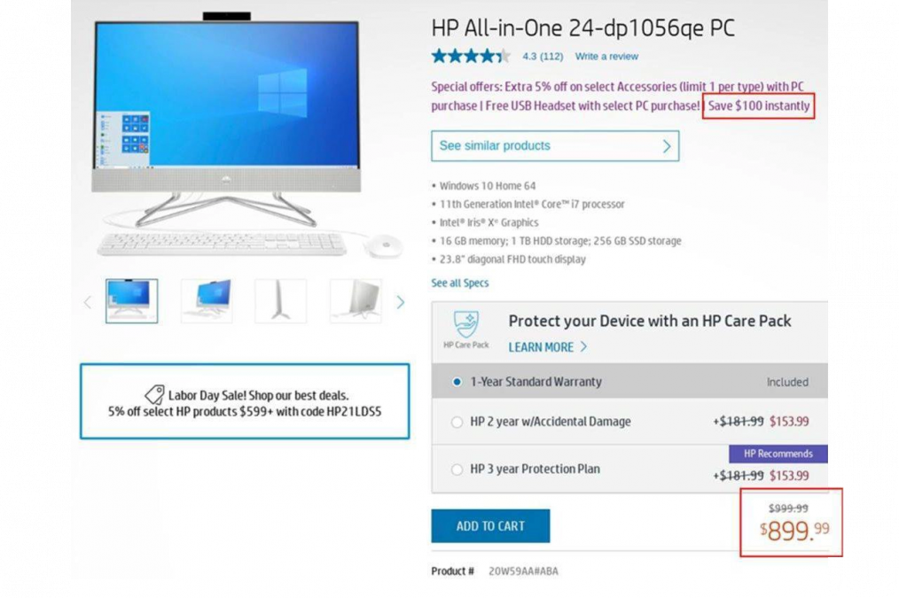Select the rear-view fourth product thumbnail
899x598 pixels.
(x=356, y=301)
